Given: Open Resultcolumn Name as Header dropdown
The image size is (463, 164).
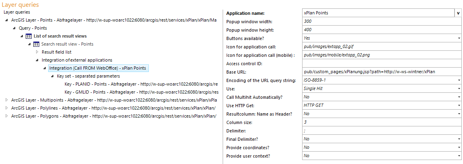Looking at the screenshot, I should 459,114.
